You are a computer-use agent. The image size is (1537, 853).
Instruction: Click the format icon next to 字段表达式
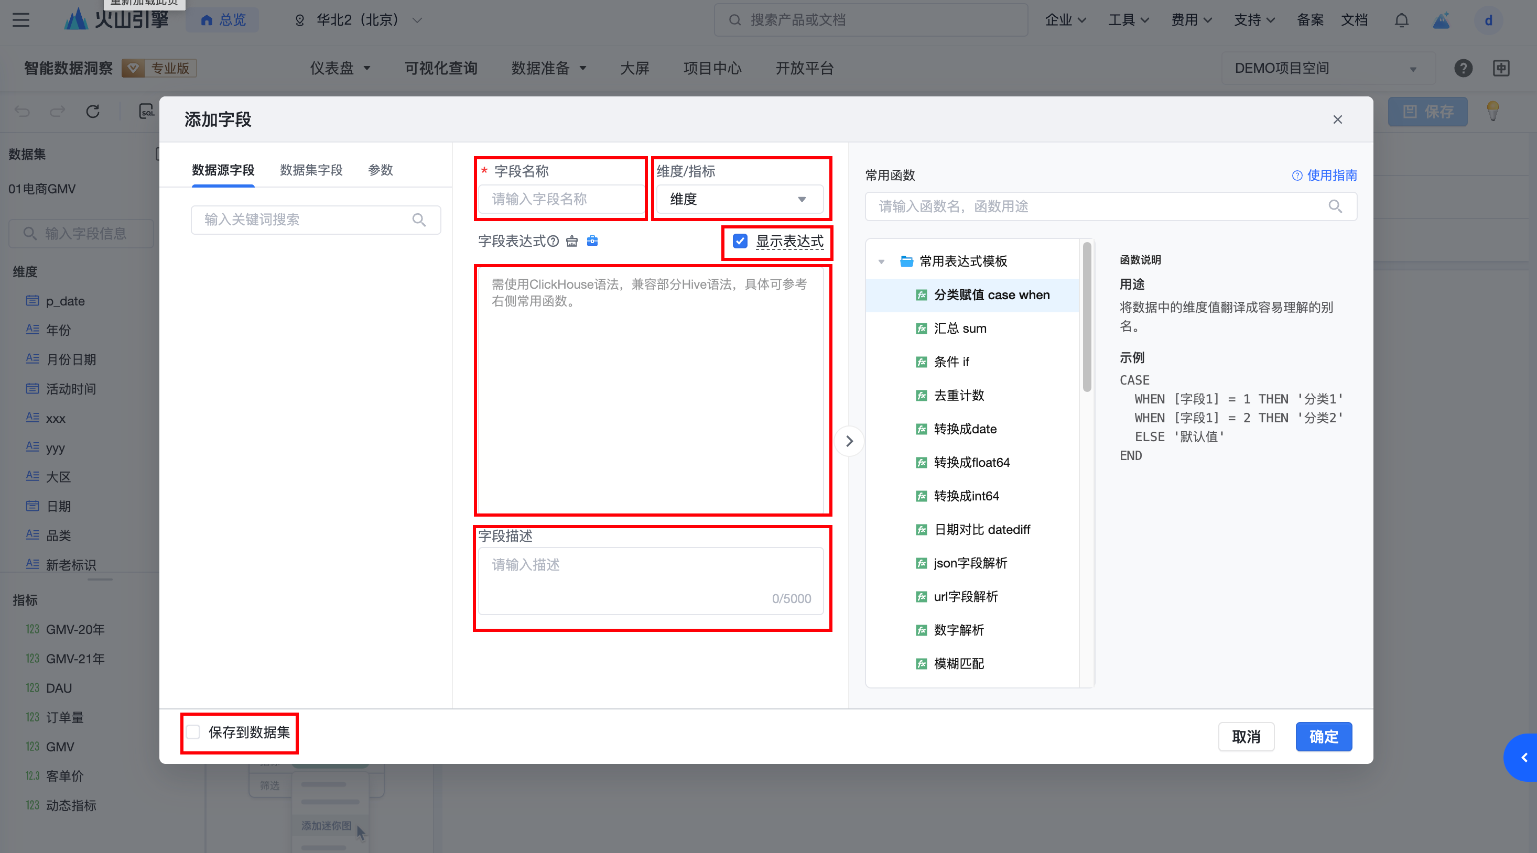[x=571, y=241]
